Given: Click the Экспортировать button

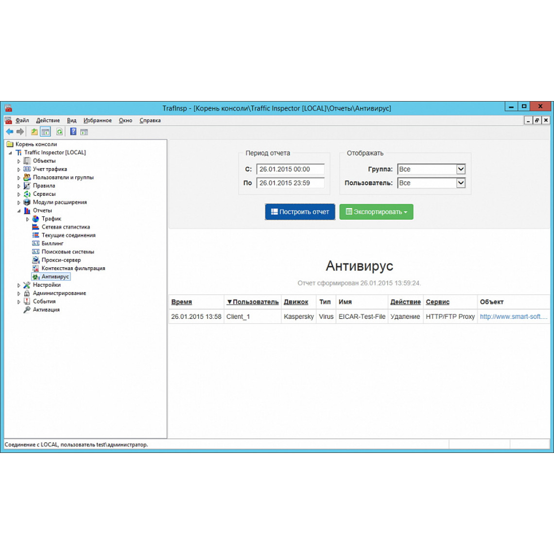Looking at the screenshot, I should click(376, 211).
